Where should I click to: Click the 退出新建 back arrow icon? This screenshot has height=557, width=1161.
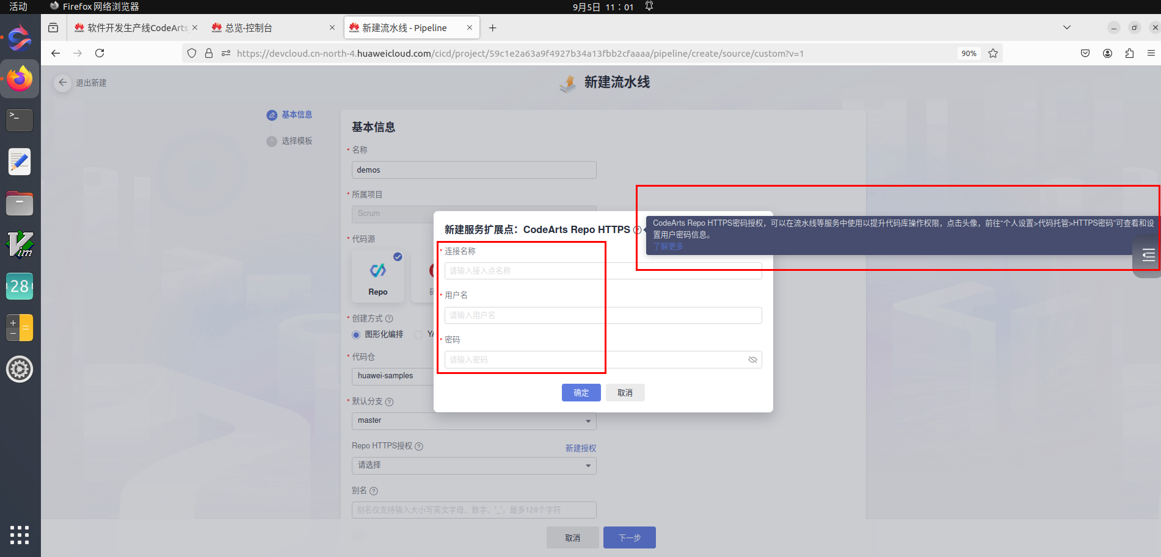point(62,82)
